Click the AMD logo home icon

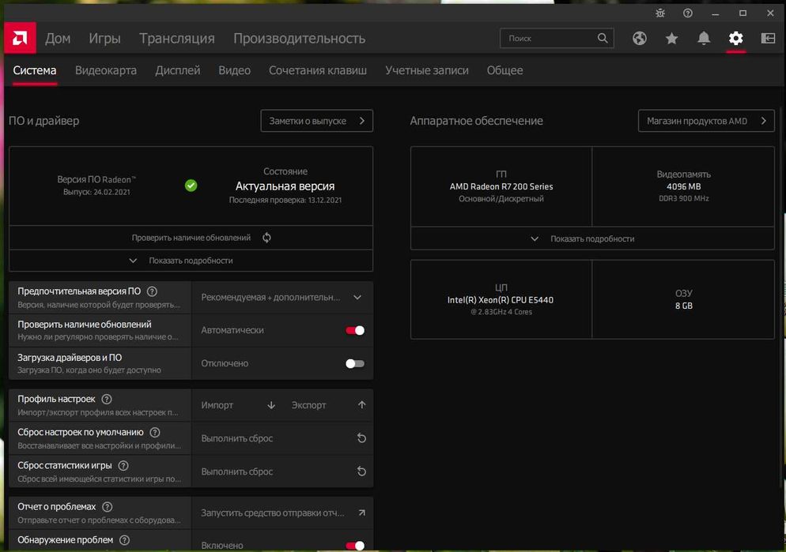click(20, 38)
